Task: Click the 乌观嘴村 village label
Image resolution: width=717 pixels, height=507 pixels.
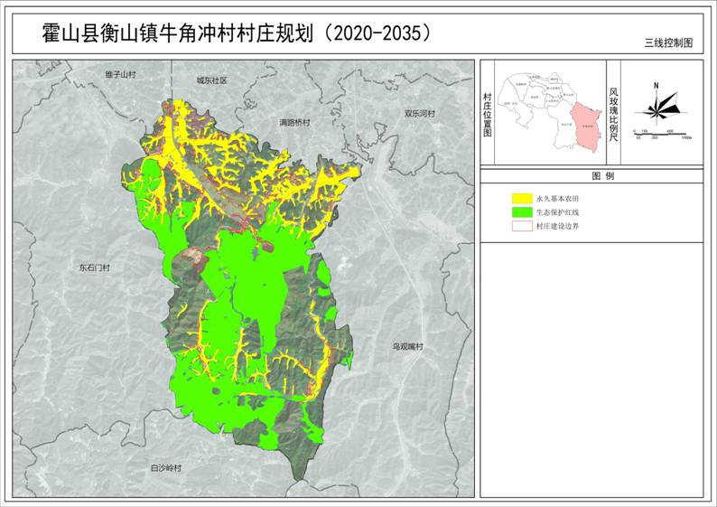Action: (407, 346)
